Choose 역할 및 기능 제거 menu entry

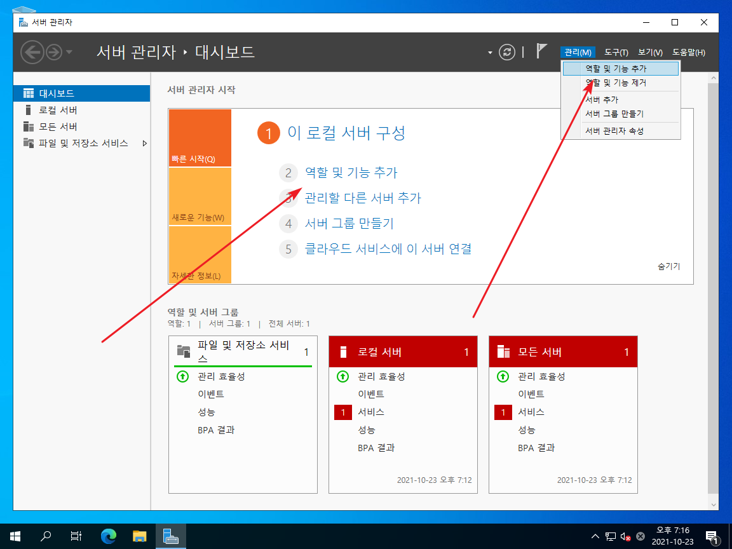[620, 83]
